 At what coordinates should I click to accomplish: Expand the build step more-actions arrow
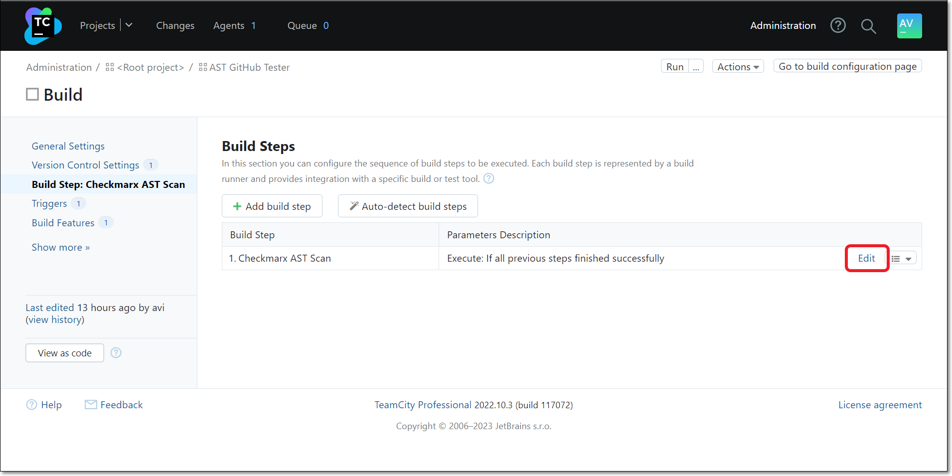pos(908,259)
